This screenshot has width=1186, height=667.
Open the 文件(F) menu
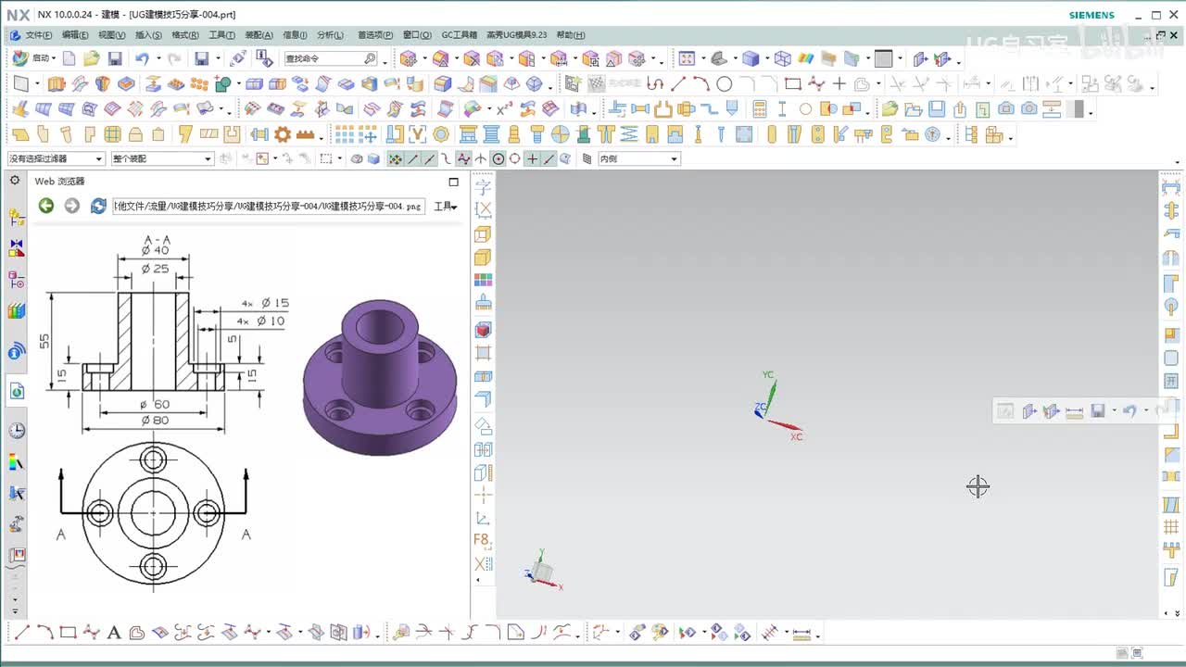38,35
